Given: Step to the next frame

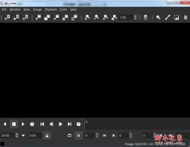Looking at the screenshot, I should [60, 124].
